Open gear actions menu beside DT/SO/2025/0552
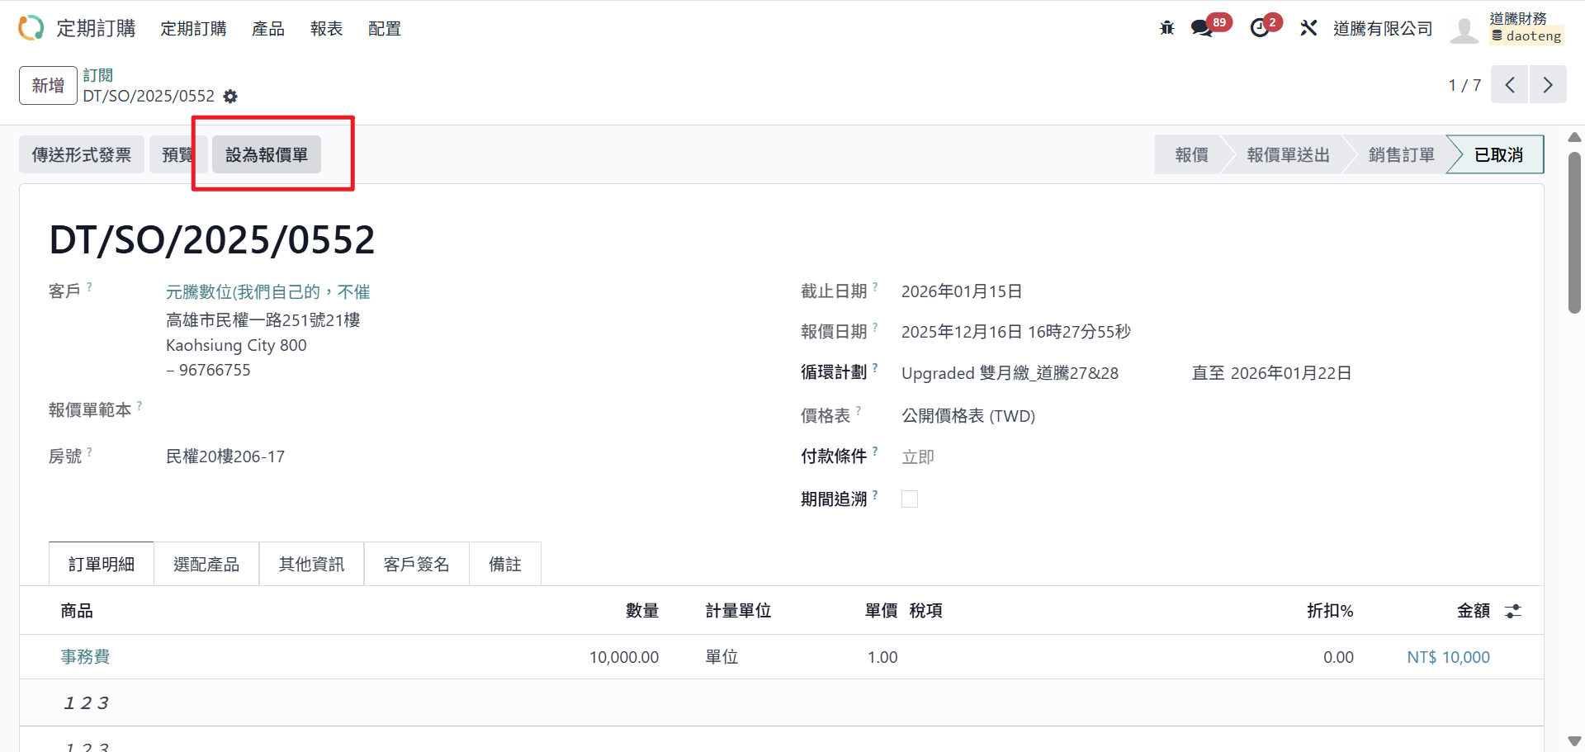Viewport: 1585px width, 752px height. pyautogui.click(x=230, y=97)
